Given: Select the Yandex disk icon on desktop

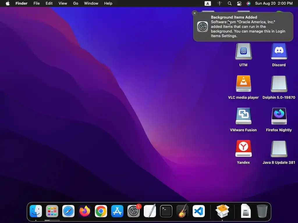Looking at the screenshot, I should point(244,149).
